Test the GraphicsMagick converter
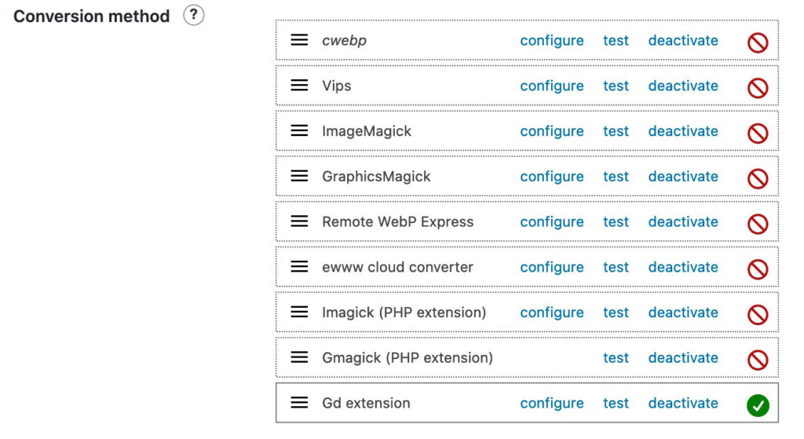 [616, 177]
